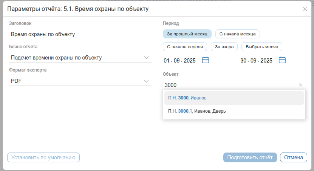The height and width of the screenshot is (171, 314).
Task: Cancel with the Отмена button
Action: (293, 157)
